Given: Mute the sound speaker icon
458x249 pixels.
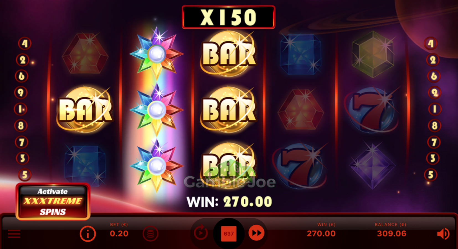Looking at the screenshot, I should [x=443, y=234].
